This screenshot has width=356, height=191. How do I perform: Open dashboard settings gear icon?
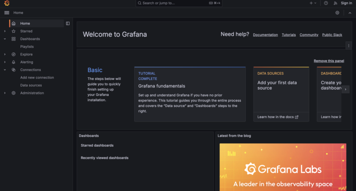click(337, 13)
